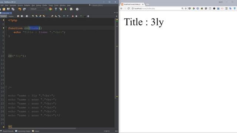Click the Find Next Occurrence icon
237x133 pixels.
click(x=40, y=16)
